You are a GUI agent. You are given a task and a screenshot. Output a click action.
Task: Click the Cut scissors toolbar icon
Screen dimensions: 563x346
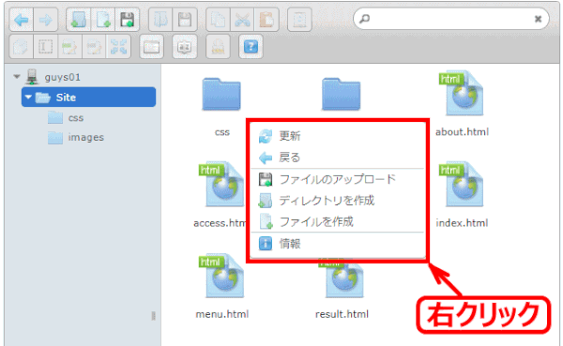click(242, 20)
